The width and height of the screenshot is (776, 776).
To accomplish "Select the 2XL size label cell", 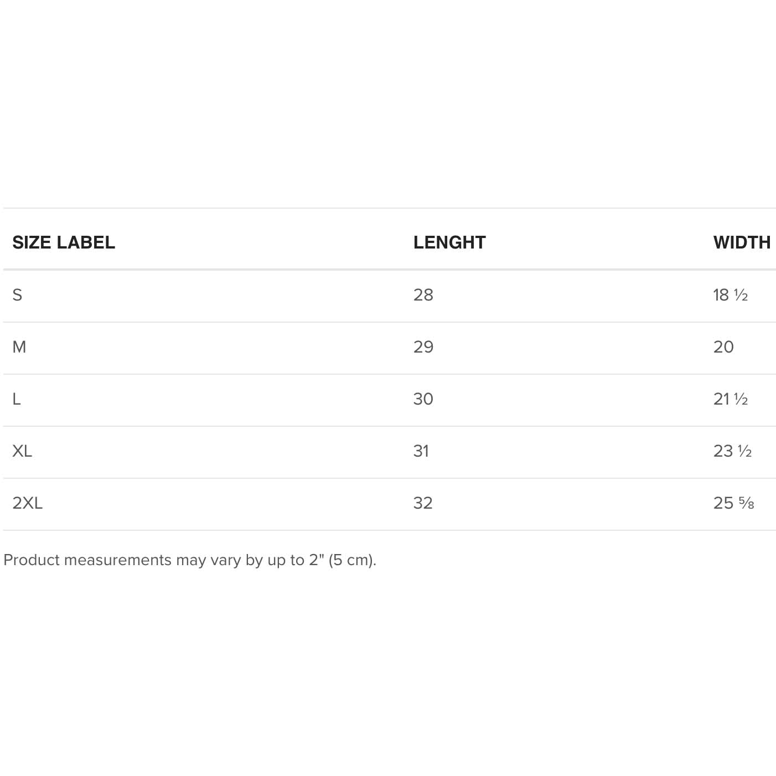I will coord(27,503).
